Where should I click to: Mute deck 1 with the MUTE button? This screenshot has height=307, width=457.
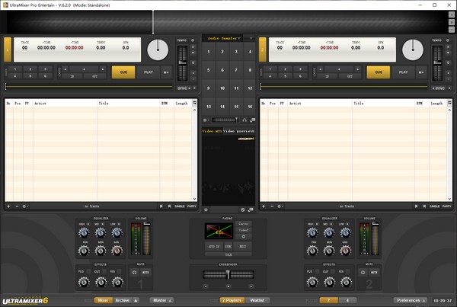click(x=145, y=272)
